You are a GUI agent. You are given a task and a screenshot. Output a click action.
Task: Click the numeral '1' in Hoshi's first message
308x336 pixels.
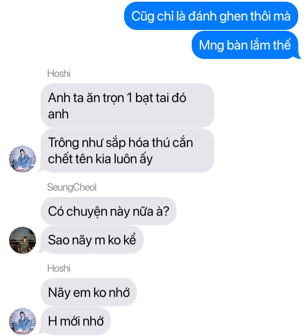click(x=129, y=98)
